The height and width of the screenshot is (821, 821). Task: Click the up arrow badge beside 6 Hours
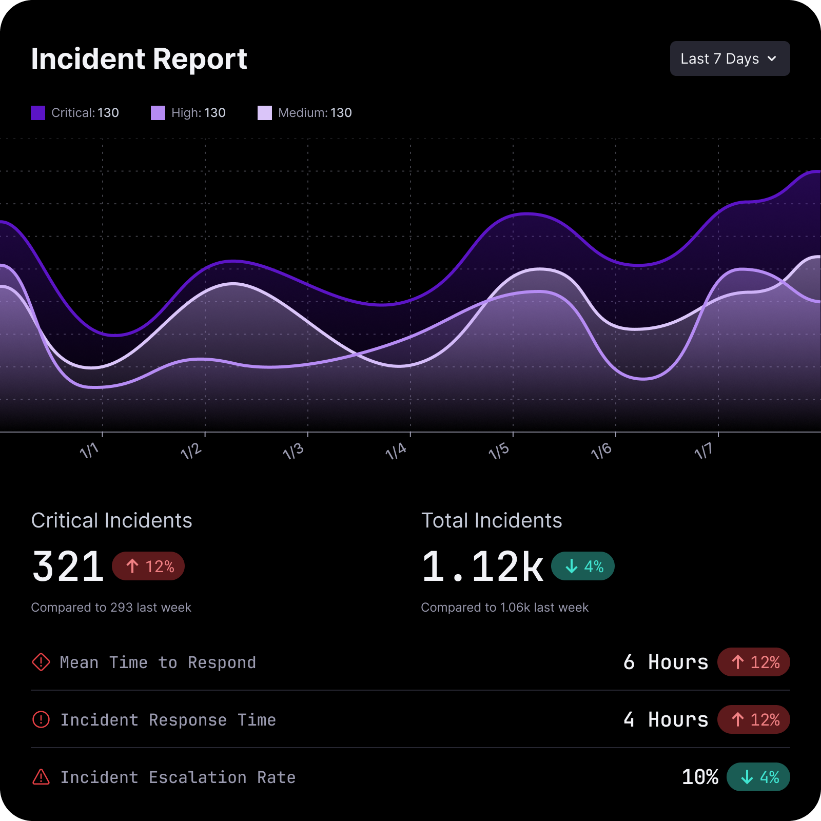point(753,662)
